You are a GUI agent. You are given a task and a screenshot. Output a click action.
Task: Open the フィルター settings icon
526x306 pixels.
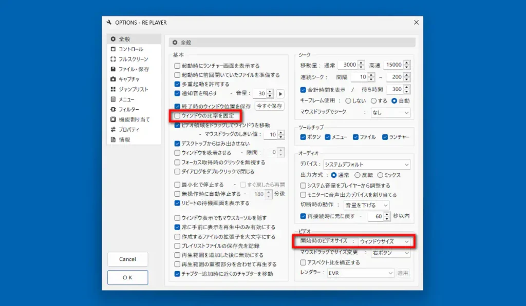tap(114, 109)
